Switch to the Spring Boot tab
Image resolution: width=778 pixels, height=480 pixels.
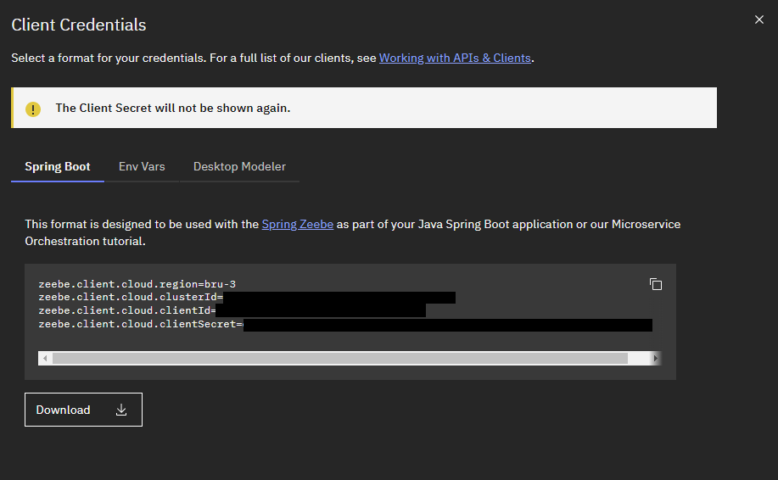pos(58,166)
